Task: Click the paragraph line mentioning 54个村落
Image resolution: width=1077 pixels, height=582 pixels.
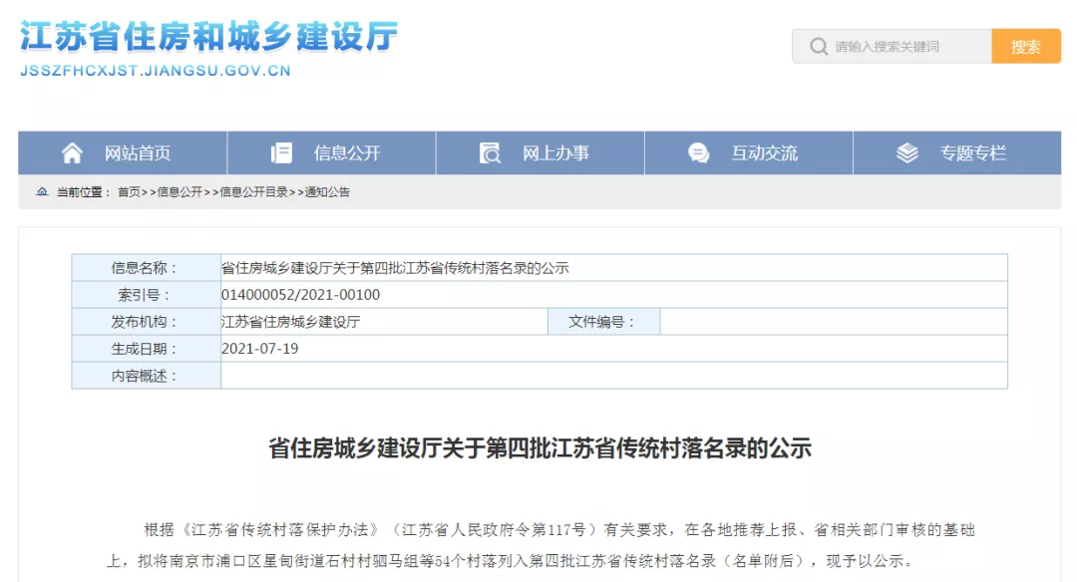Action: tap(512, 561)
